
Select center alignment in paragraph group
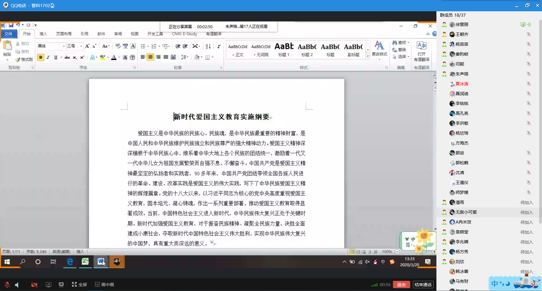150,57
